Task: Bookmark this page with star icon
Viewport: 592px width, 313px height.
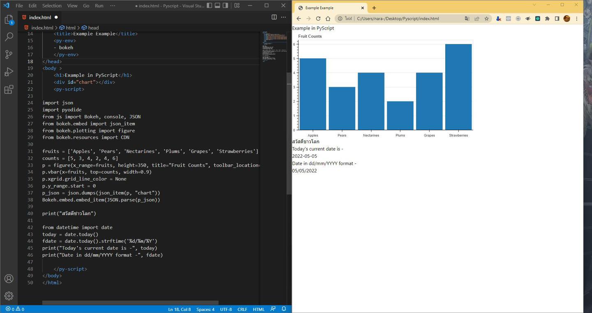Action: (487, 18)
